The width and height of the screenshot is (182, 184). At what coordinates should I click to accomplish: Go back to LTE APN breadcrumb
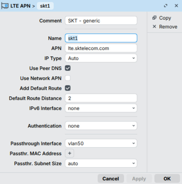pyautogui.click(x=21, y=6)
